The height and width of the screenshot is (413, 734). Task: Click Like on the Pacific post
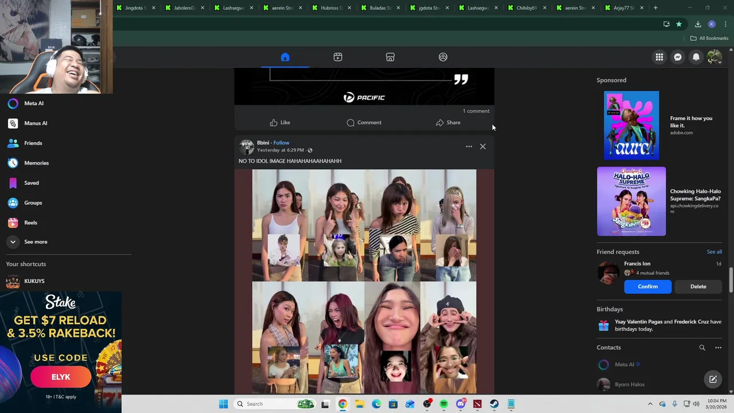pos(280,122)
